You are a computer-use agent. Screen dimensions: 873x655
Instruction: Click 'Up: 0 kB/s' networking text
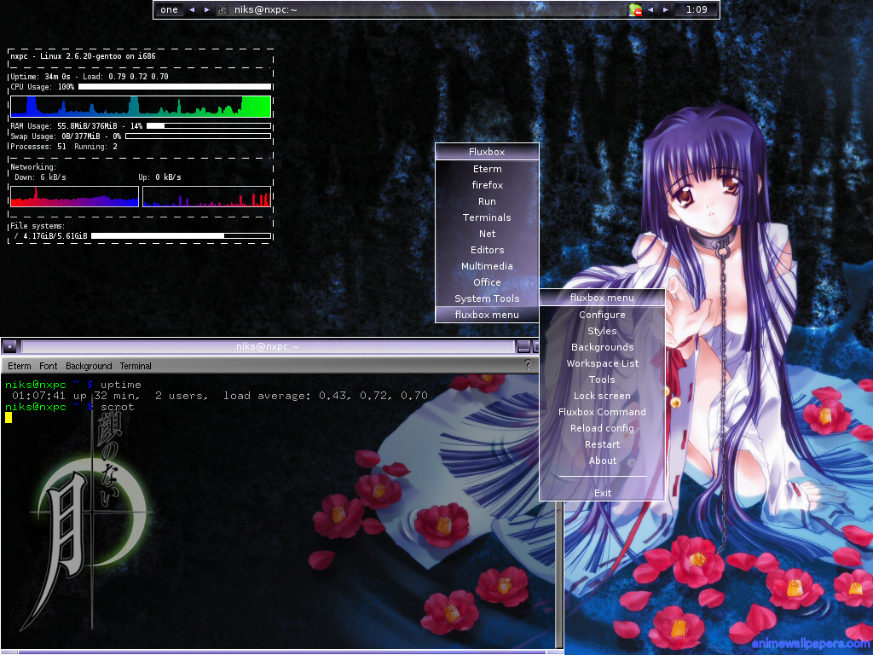(159, 177)
